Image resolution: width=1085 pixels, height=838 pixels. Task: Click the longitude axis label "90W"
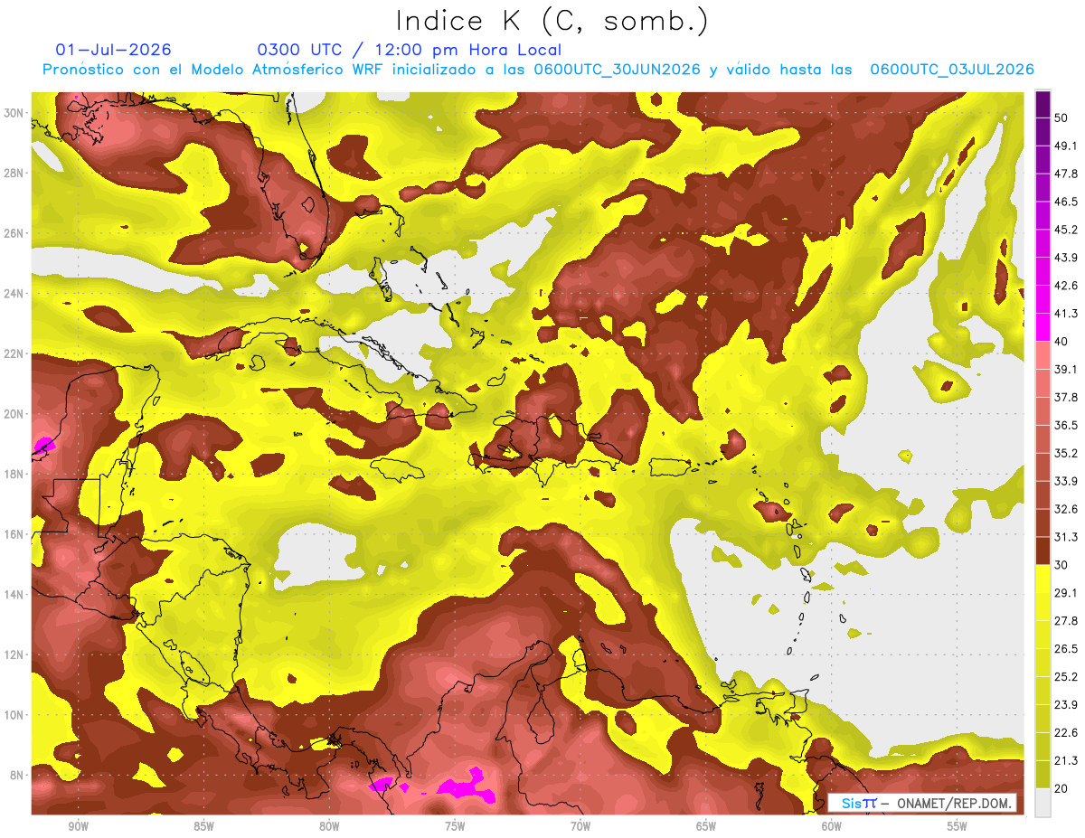click(78, 826)
